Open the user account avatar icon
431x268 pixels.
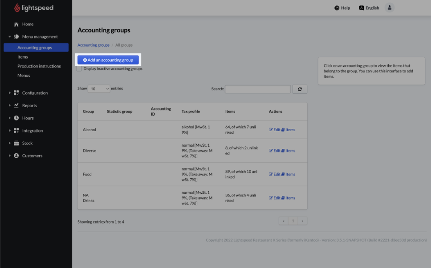pyautogui.click(x=390, y=8)
